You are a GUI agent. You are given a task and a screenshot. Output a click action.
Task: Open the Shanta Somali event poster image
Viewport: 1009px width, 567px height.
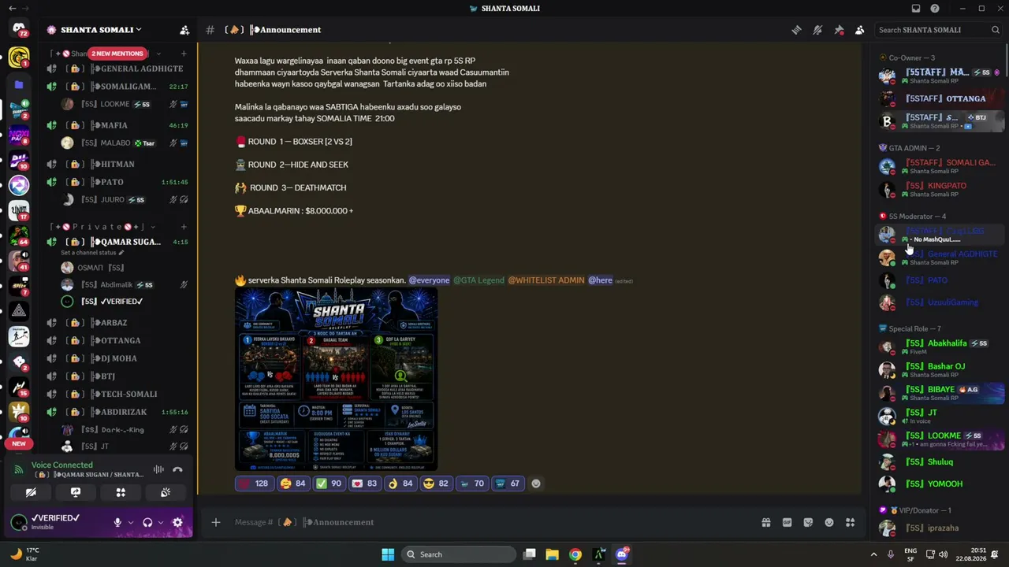tap(336, 379)
